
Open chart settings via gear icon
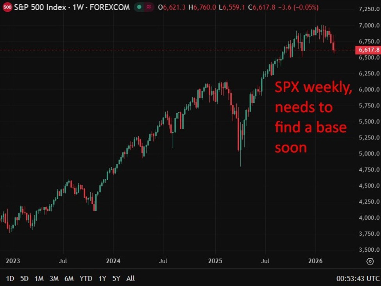point(370,261)
